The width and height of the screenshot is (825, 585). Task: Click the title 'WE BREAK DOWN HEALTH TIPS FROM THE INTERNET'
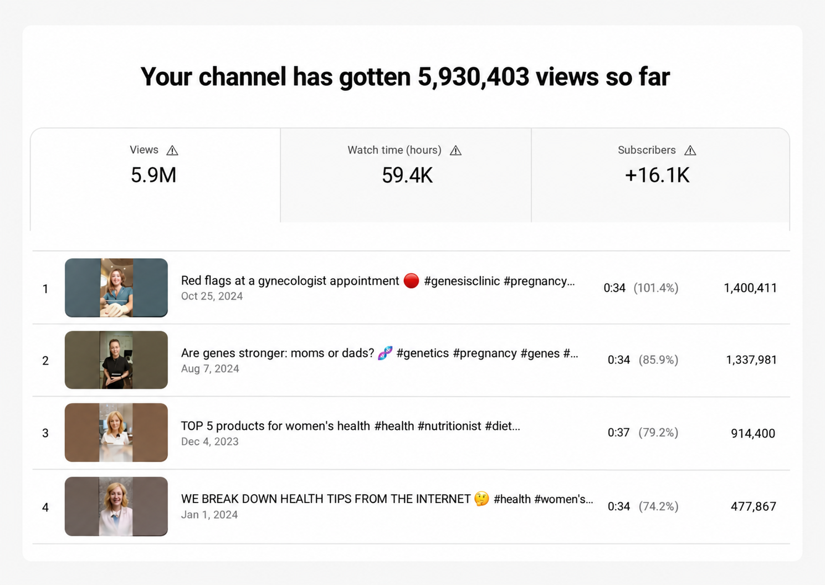(x=326, y=499)
